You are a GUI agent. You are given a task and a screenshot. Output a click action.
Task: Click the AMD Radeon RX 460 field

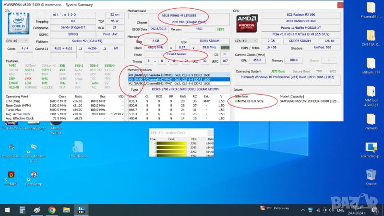click(301, 21)
